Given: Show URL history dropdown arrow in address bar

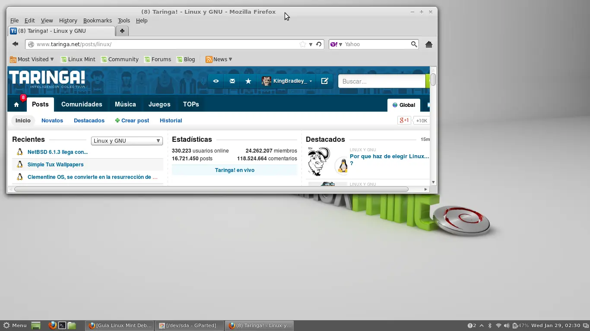Looking at the screenshot, I should (x=311, y=44).
